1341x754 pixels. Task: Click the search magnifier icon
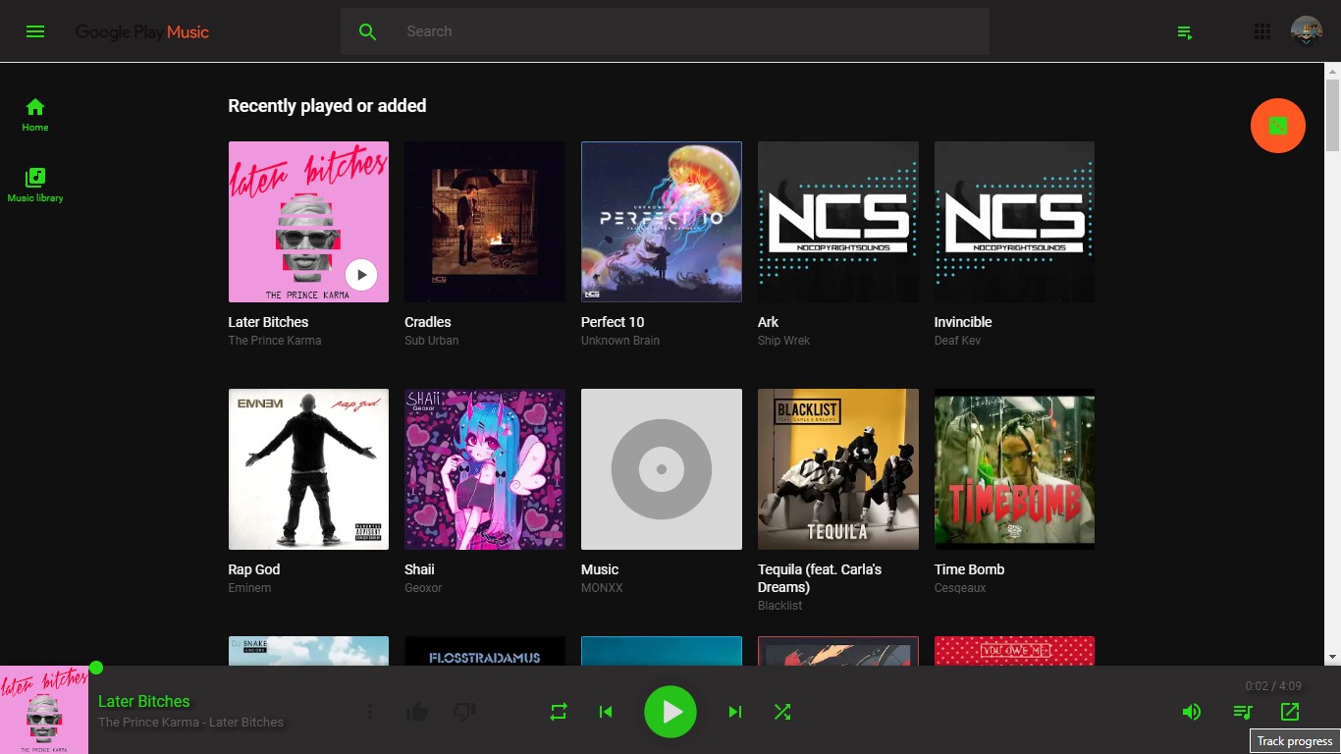[368, 31]
